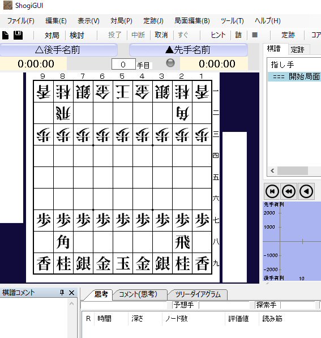
Task: Pin the 棋譜コメント panel
Action: (x=62, y=293)
